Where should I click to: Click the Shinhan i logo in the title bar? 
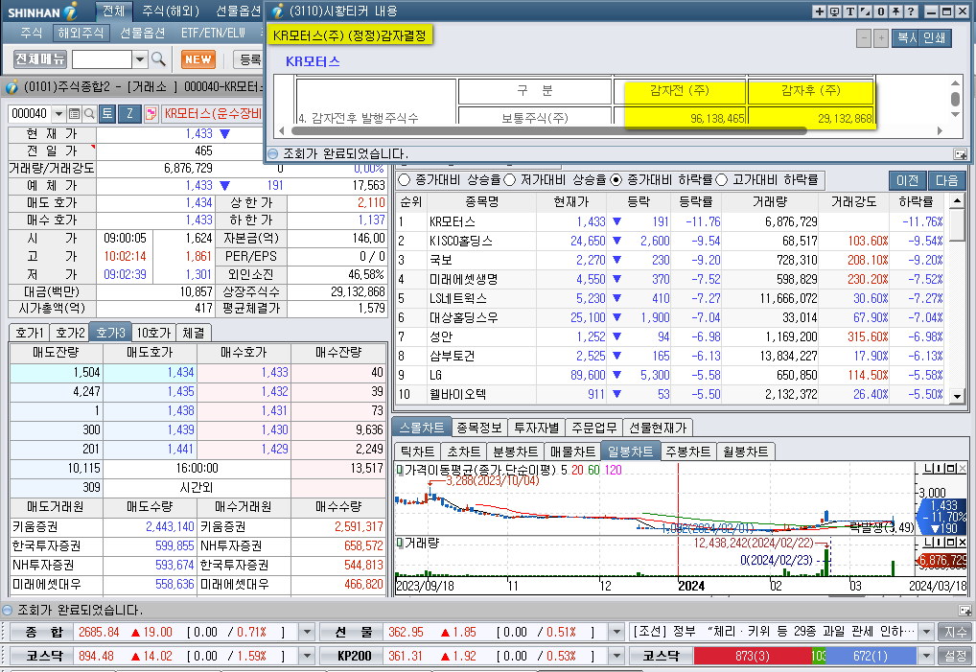point(70,11)
